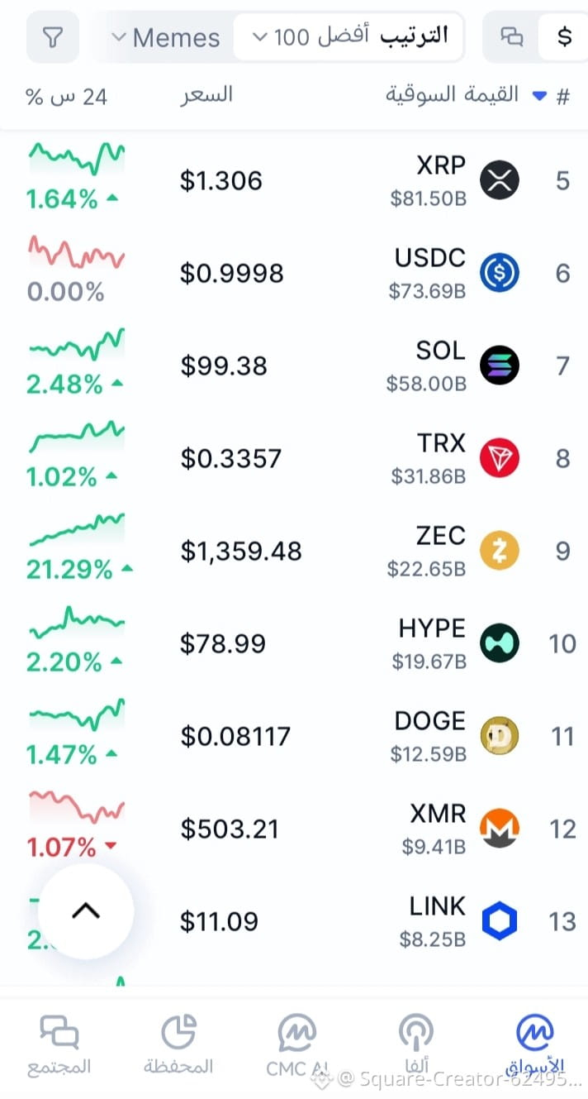Tap the Zcash coin logo
The image size is (588, 1099).
click(x=500, y=551)
